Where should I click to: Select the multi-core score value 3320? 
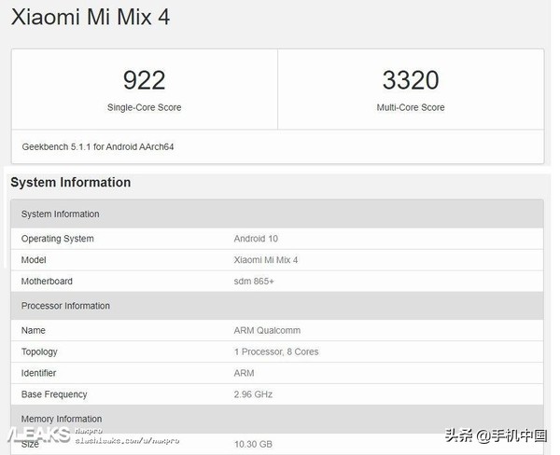tap(411, 80)
